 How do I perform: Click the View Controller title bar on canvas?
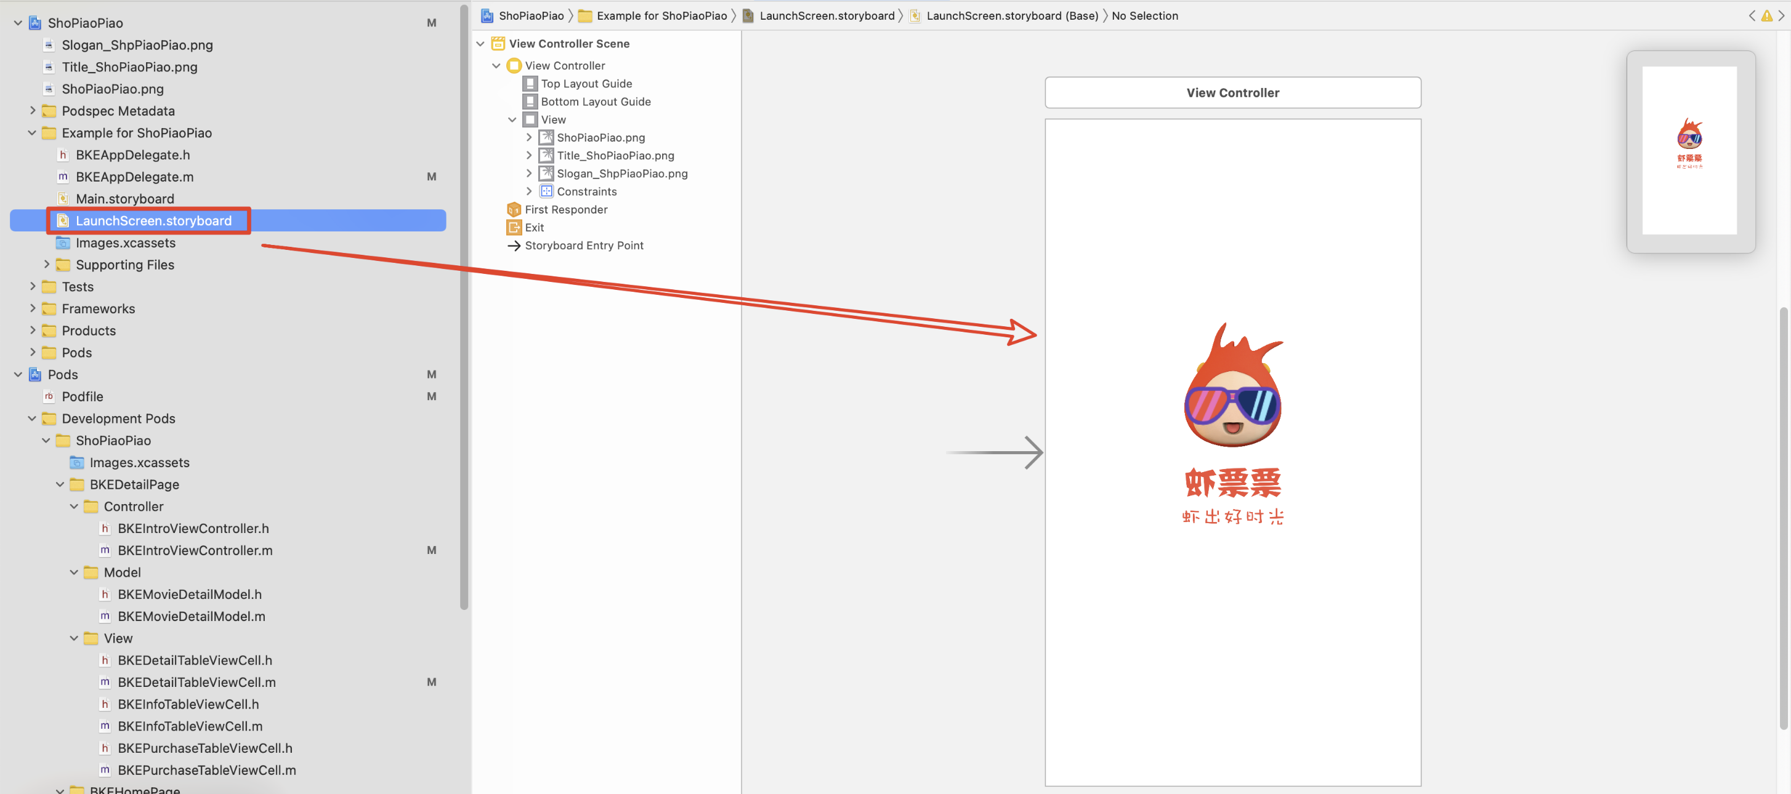click(1232, 92)
